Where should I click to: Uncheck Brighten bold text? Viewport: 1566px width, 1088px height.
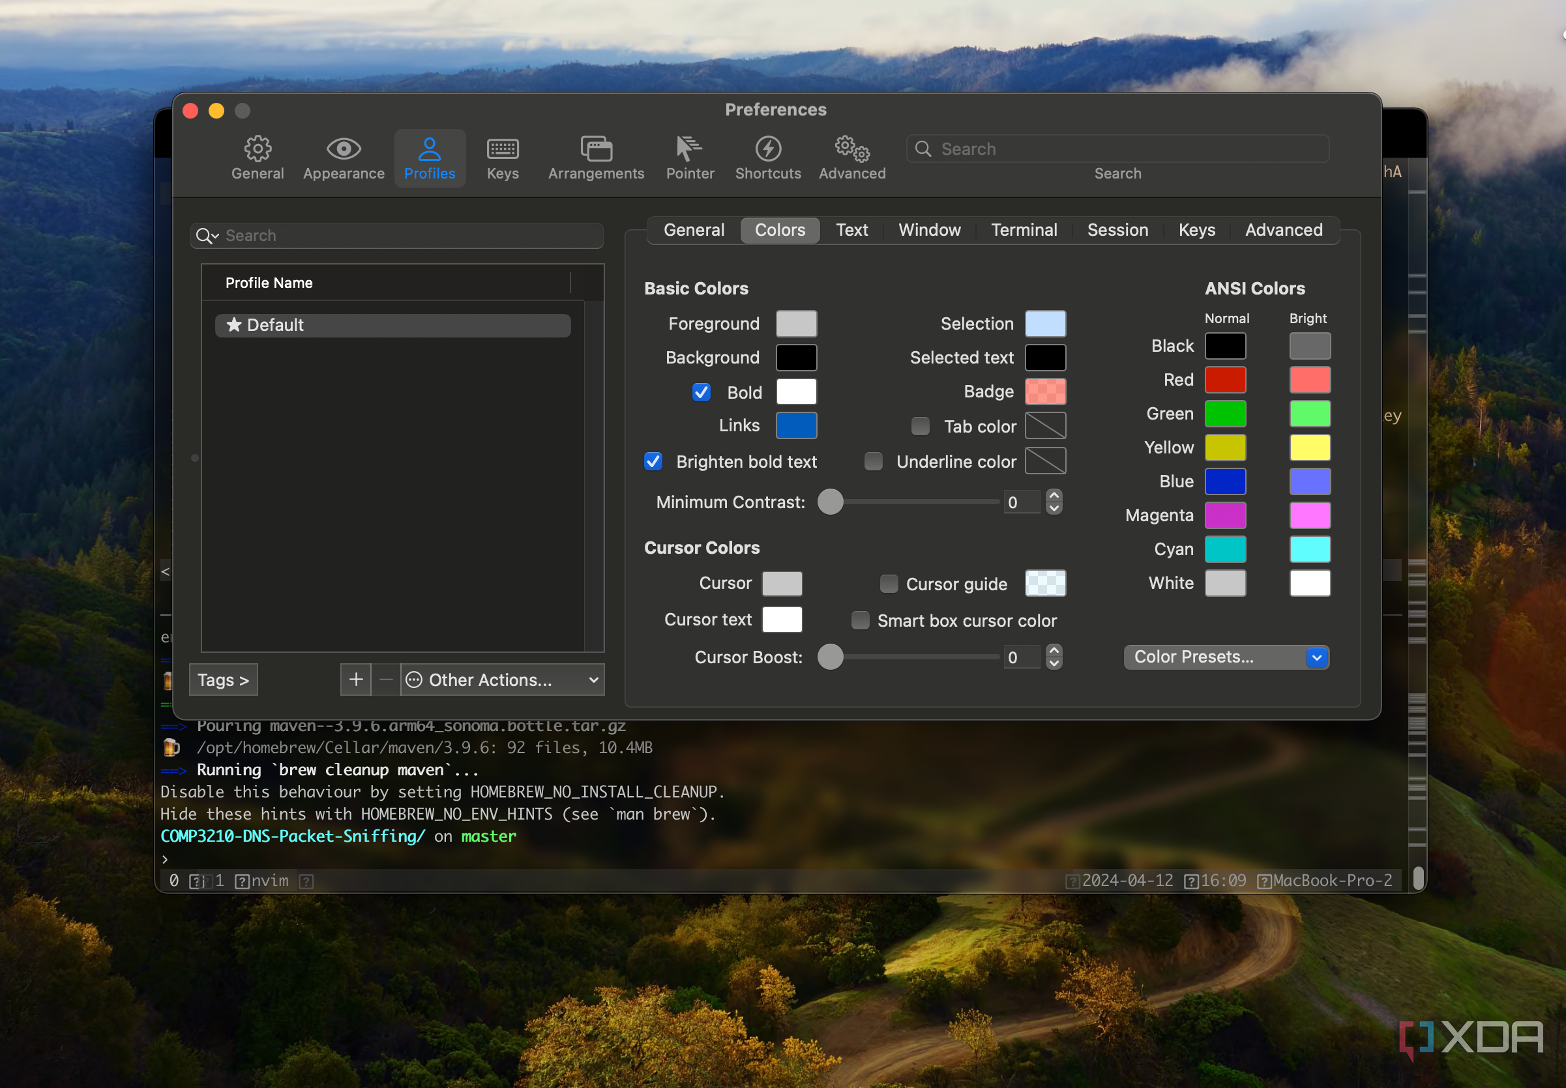click(653, 461)
